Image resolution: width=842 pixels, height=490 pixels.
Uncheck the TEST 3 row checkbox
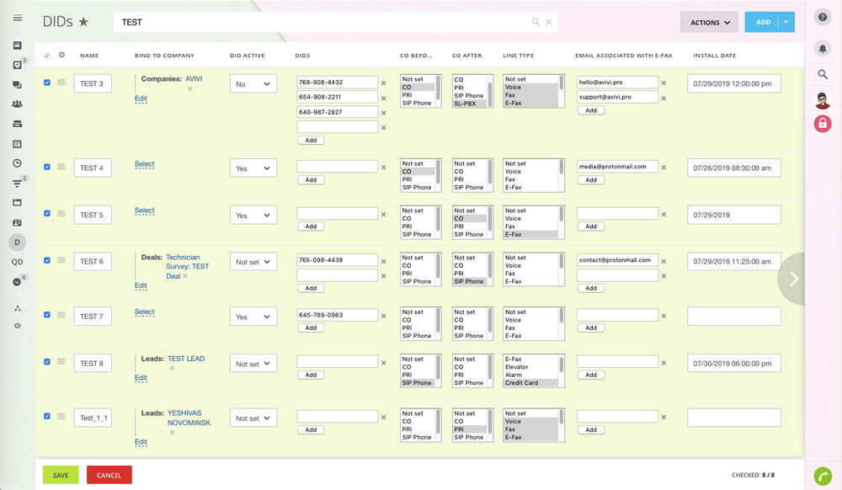[47, 83]
